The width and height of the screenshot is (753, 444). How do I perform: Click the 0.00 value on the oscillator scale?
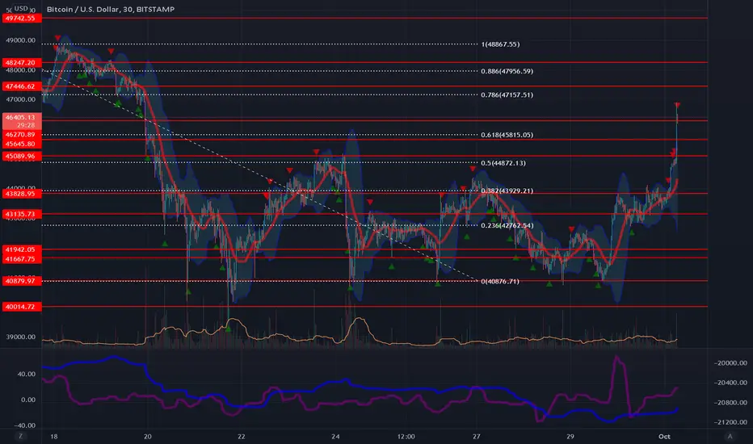pyautogui.click(x=27, y=400)
